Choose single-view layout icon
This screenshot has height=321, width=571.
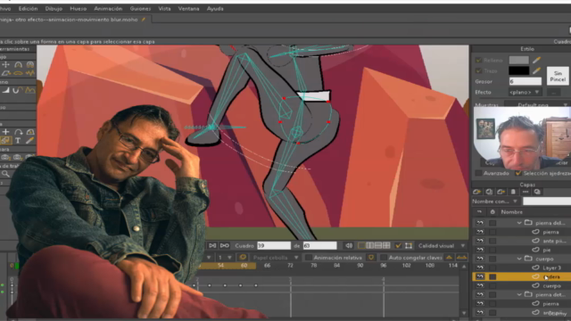(x=361, y=246)
